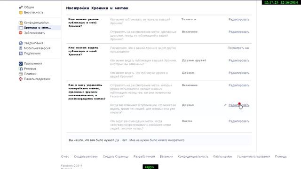Click the Никто value
The width and height of the screenshot is (301, 169).
pos(187,121)
